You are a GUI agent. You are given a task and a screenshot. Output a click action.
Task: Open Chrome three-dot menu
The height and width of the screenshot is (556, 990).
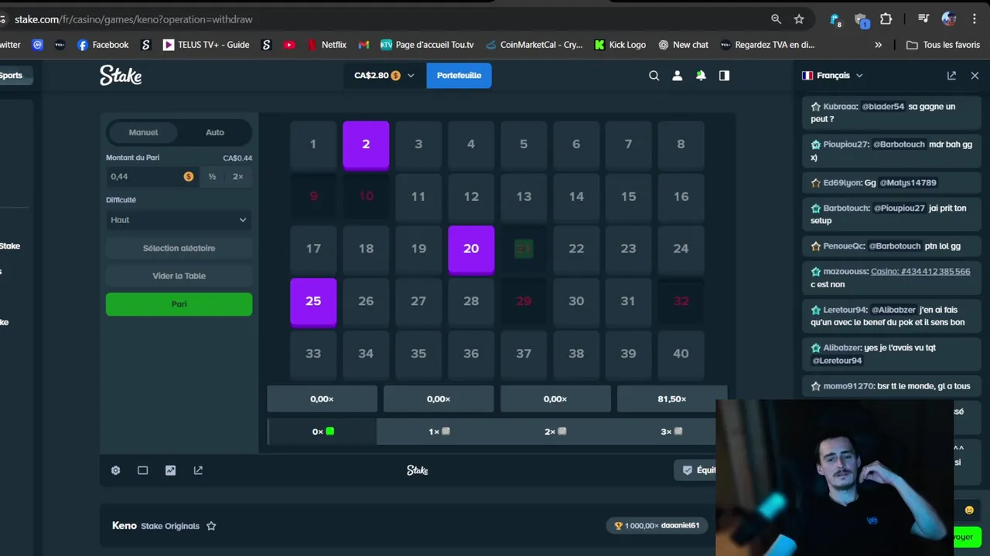tap(975, 19)
